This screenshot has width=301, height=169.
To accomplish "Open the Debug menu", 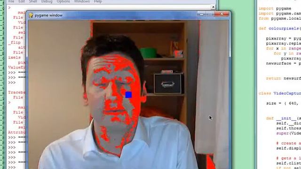I will pyautogui.click(x=47, y=1).
